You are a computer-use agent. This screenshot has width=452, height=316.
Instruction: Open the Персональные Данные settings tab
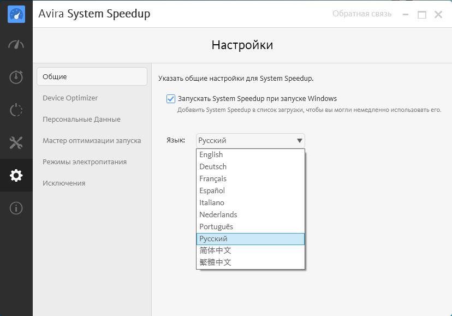coord(81,120)
